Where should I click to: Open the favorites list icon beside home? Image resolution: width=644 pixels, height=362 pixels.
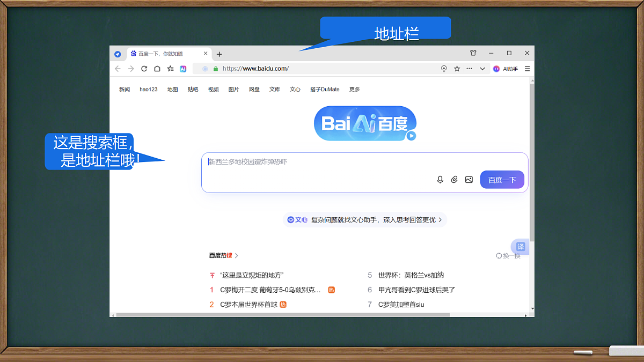[x=170, y=69]
